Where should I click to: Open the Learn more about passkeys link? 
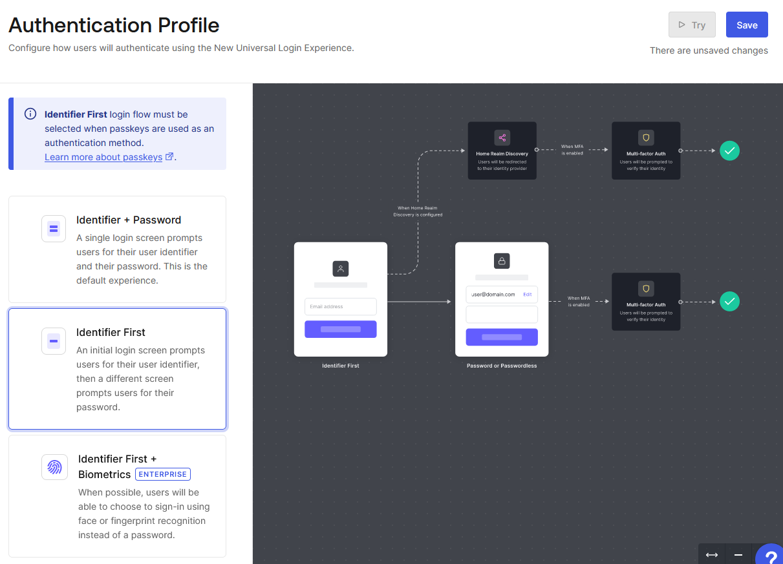[104, 156]
